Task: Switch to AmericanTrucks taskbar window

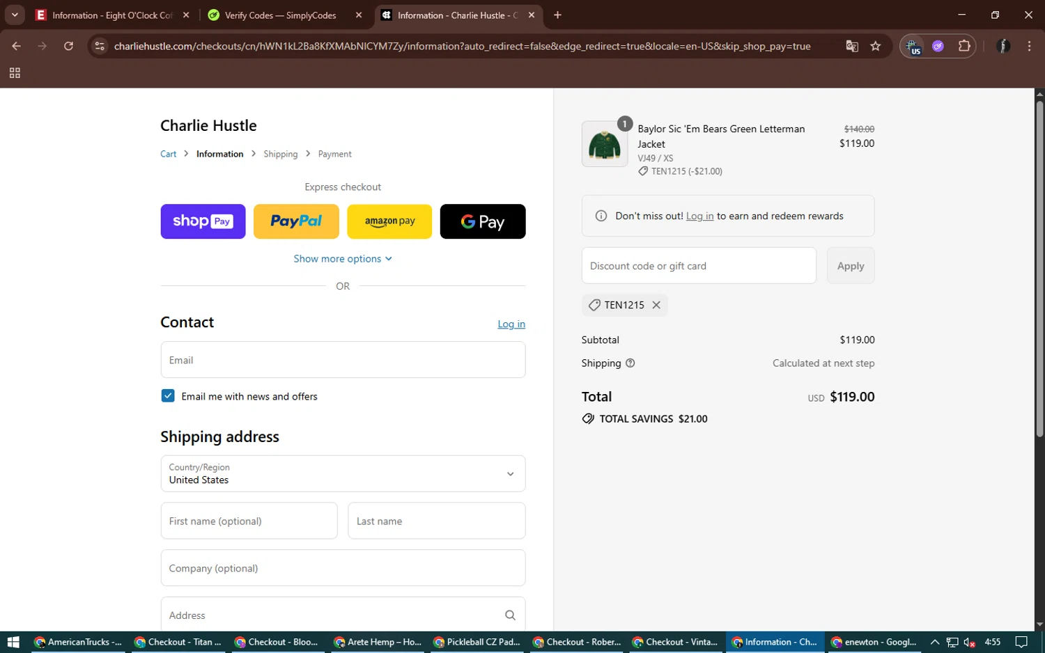Action: coord(77,642)
